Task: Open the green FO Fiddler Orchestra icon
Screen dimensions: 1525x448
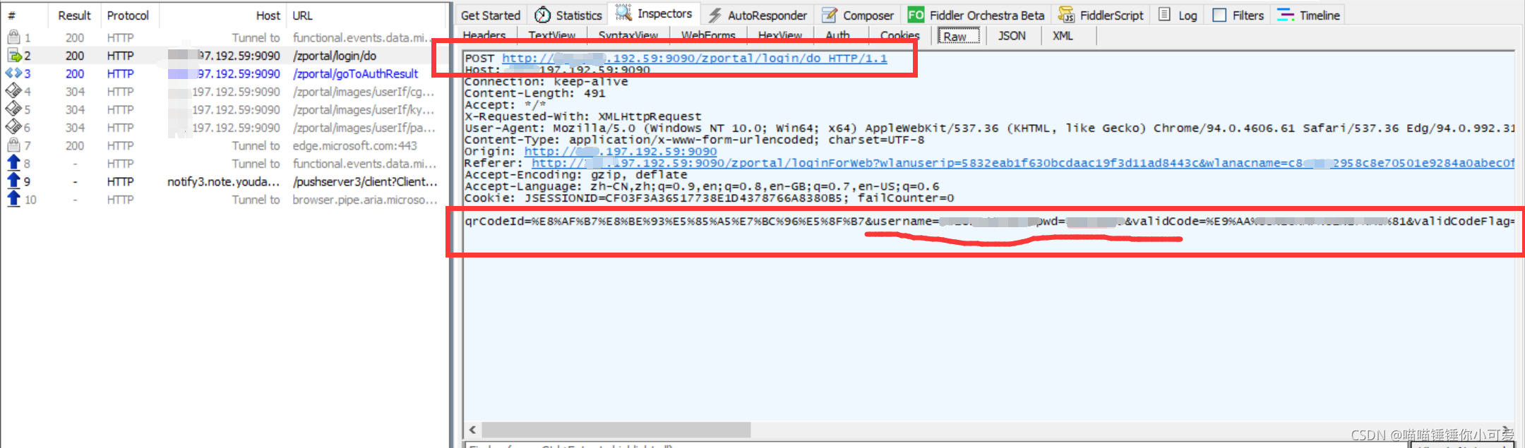Action: click(916, 15)
